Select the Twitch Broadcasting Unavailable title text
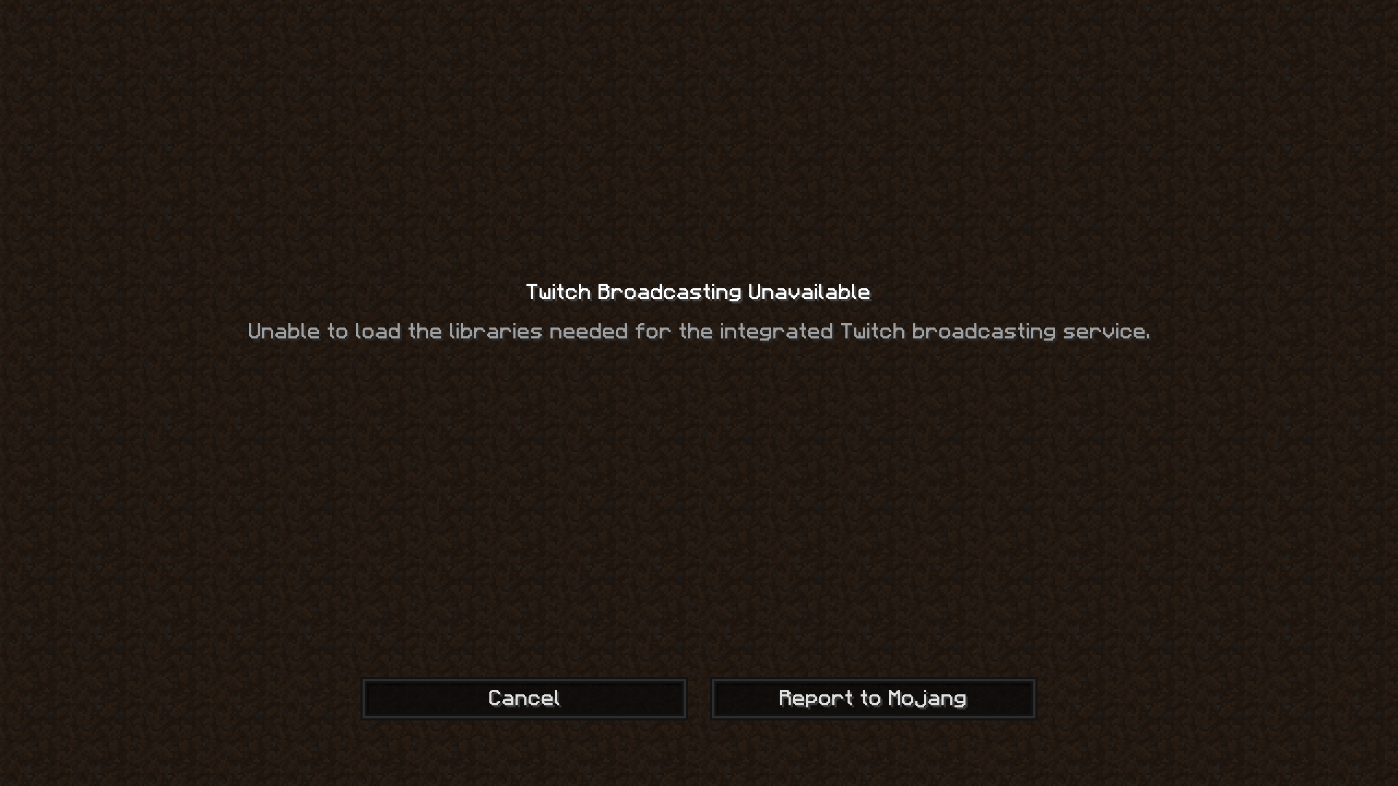Viewport: 1398px width, 786px height. (x=698, y=293)
